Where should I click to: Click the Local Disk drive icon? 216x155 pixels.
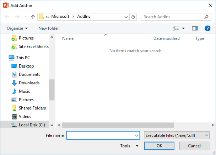pyautogui.click(x=14, y=125)
